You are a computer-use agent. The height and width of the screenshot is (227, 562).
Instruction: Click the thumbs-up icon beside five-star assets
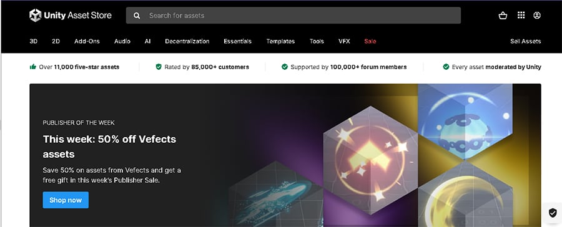(x=33, y=67)
